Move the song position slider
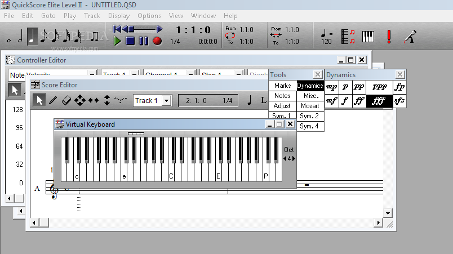Screen dimensions: 453x254 (x=131, y=29)
